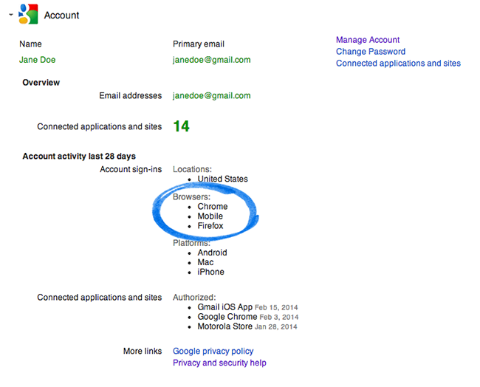Open the Google privacy policy link
This screenshot has height=387, width=480.
[x=213, y=351]
